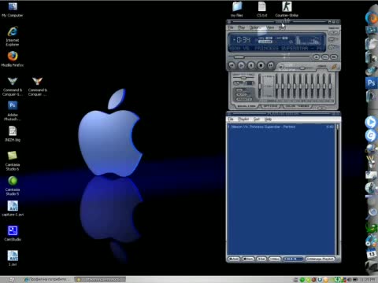Switch to the Options drawer tab
This screenshot has height=283, width=378.
point(270,106)
